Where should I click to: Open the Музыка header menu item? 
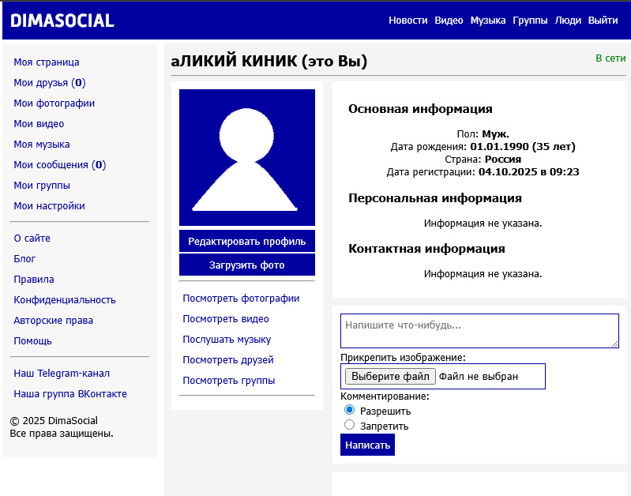click(x=488, y=20)
